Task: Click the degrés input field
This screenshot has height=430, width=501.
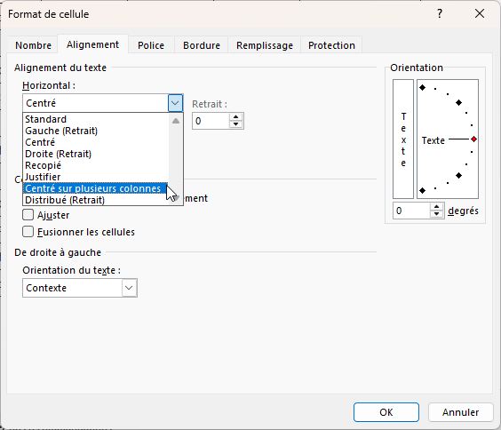Action: (411, 211)
